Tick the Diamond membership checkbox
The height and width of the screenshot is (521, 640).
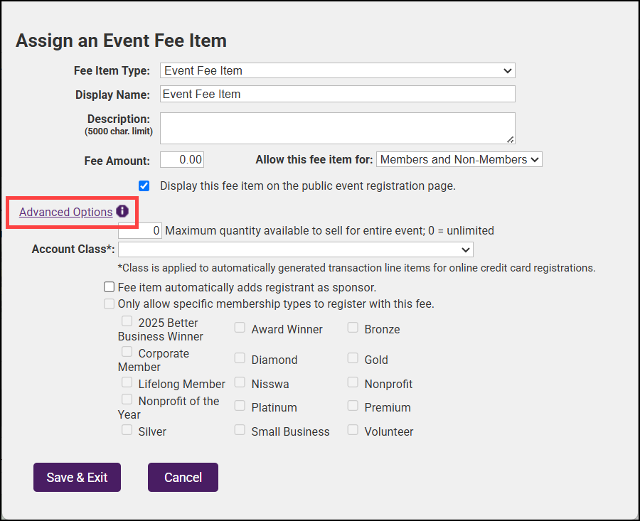point(240,359)
